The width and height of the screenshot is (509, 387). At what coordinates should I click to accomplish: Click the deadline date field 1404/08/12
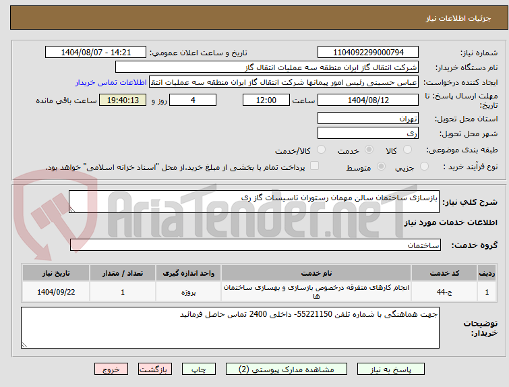368,100
